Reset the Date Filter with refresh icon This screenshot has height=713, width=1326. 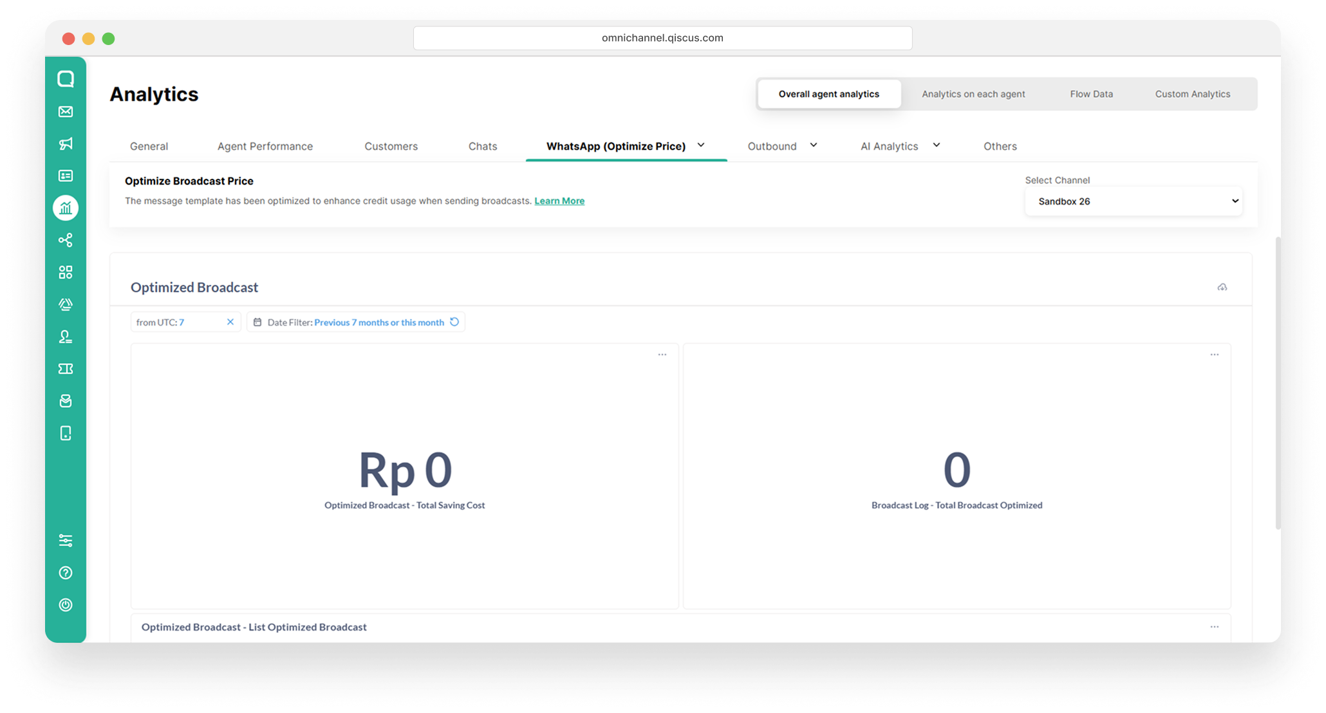(x=454, y=322)
